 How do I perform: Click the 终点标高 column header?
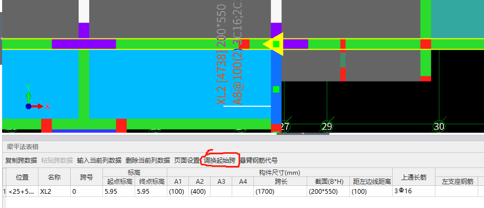(151, 182)
